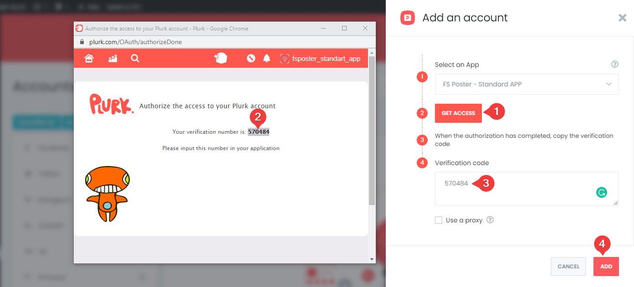Click the ADD button
634x287 pixels.
(x=606, y=267)
